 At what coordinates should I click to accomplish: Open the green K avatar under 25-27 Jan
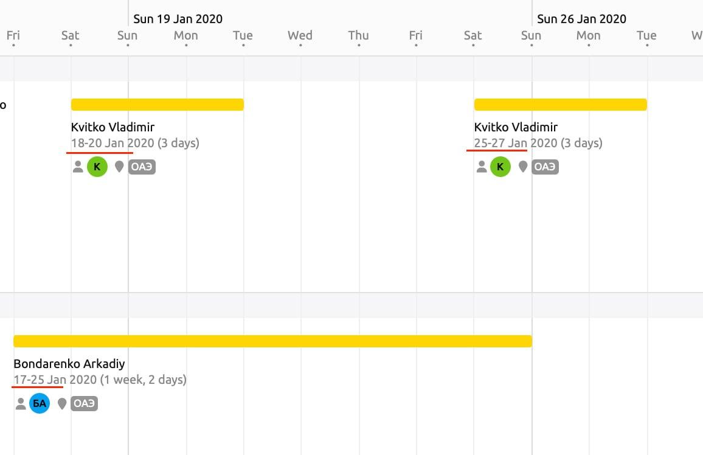(500, 167)
